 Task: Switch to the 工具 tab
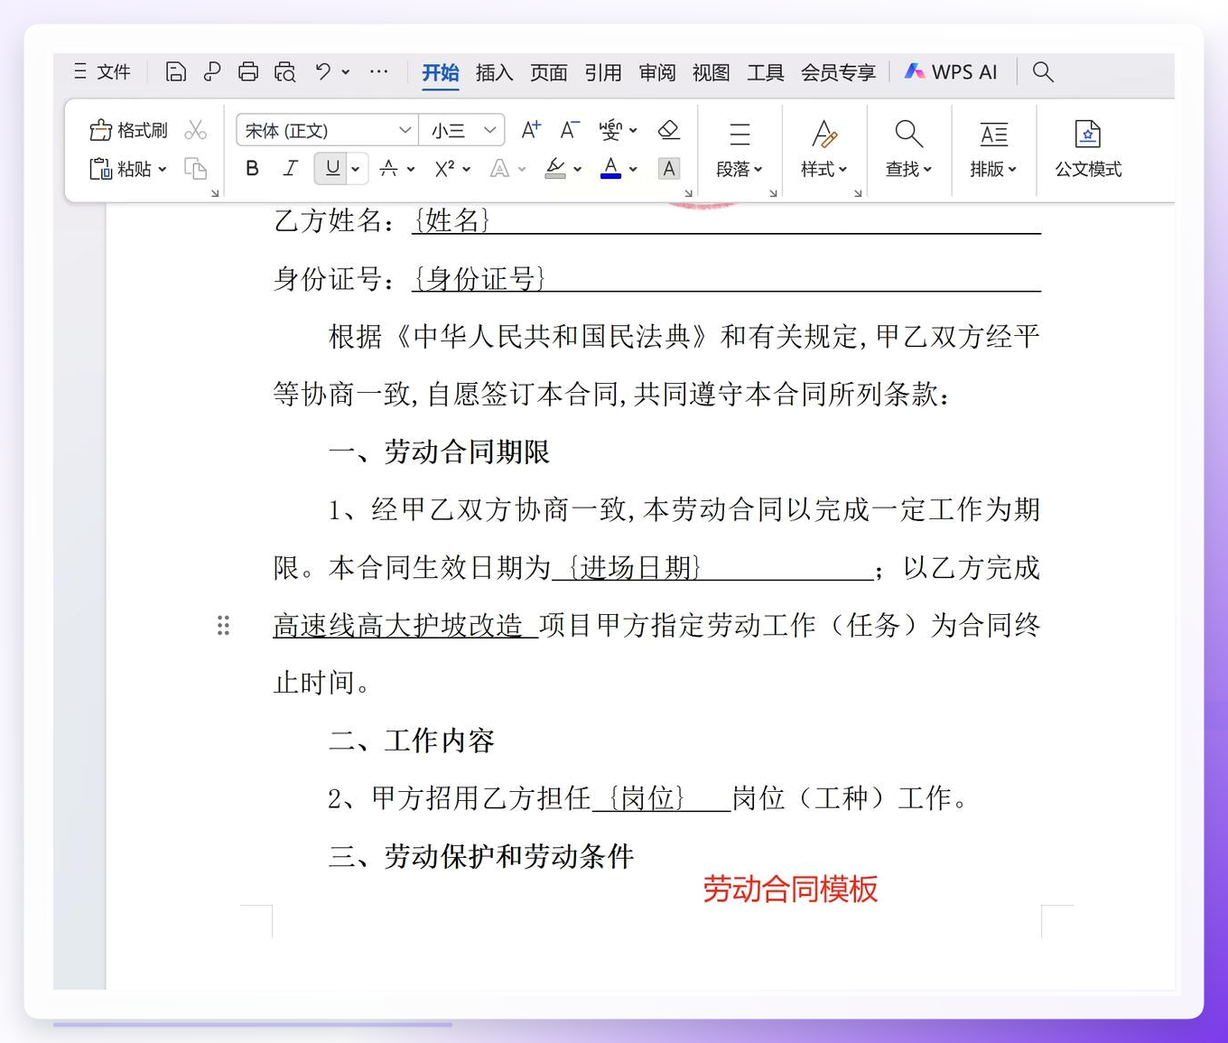tap(766, 73)
